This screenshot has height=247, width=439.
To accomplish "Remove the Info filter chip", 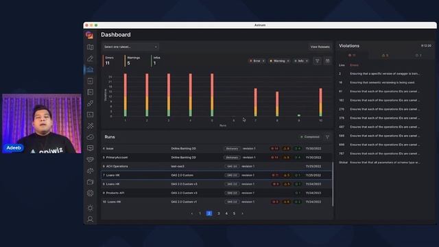I will (307, 61).
